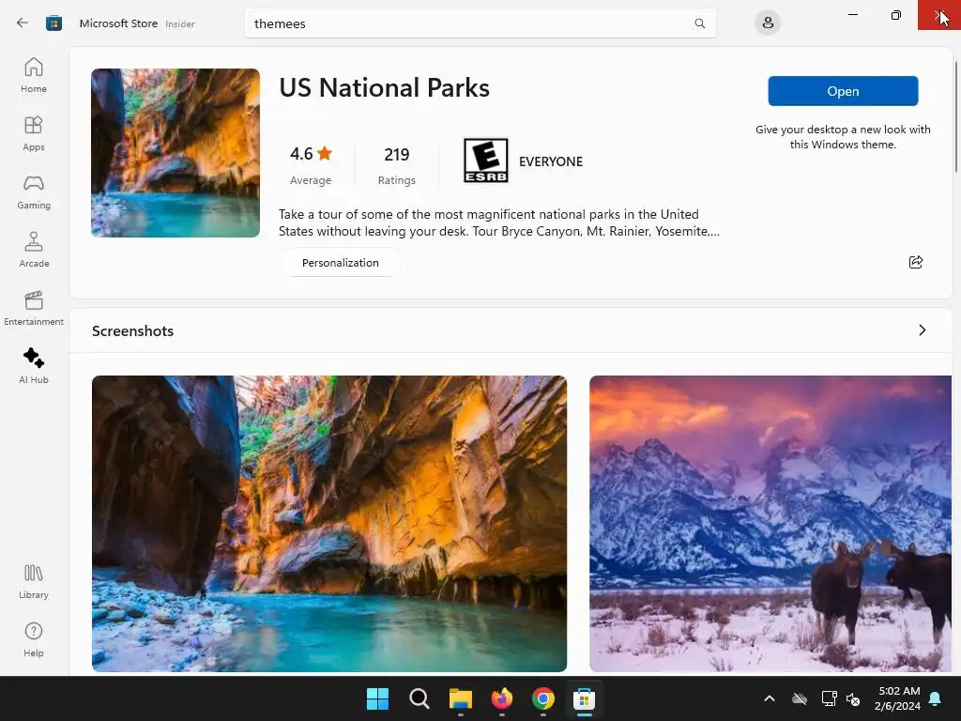961x721 pixels.
Task: Open AI Hub in sidebar
Action: 34,366
